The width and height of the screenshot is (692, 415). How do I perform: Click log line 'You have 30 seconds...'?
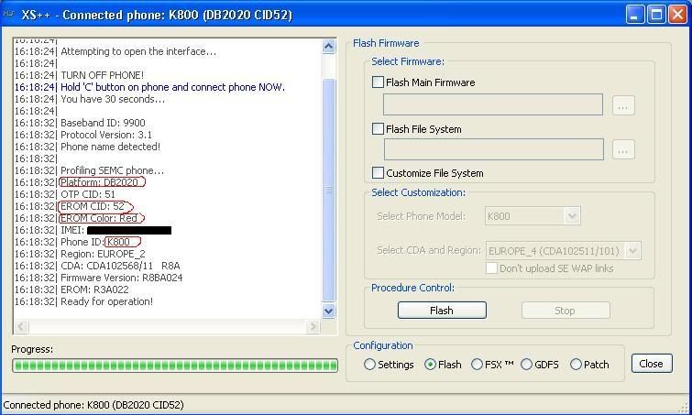point(113,99)
